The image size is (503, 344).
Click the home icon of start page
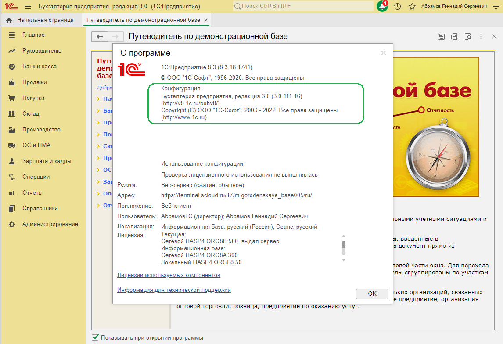coord(9,20)
